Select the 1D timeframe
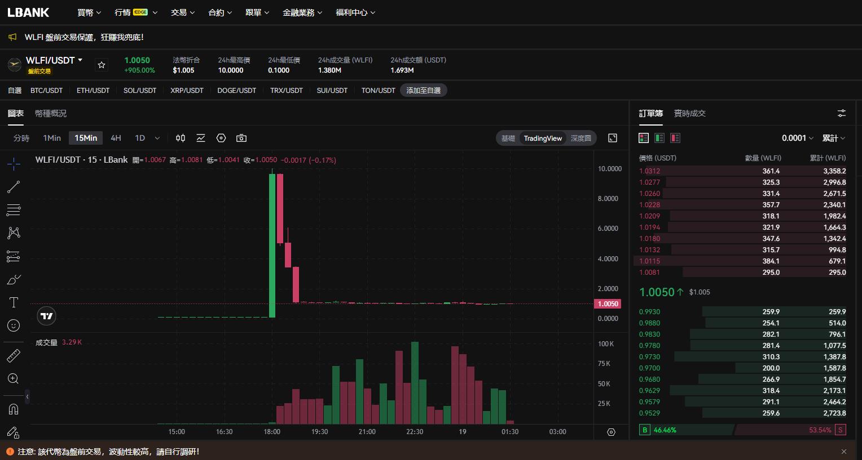The height and width of the screenshot is (460, 862). click(140, 138)
